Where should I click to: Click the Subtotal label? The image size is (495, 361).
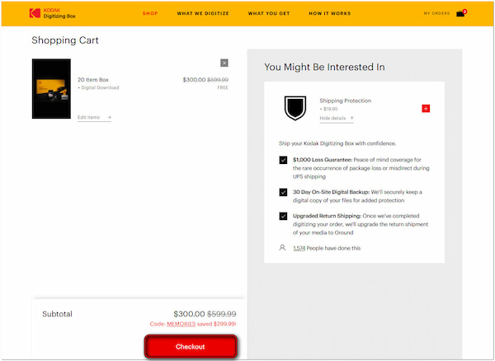click(x=57, y=314)
